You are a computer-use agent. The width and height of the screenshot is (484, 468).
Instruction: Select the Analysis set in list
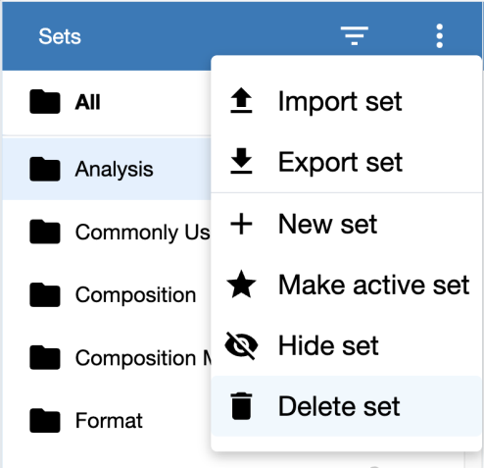[107, 169]
